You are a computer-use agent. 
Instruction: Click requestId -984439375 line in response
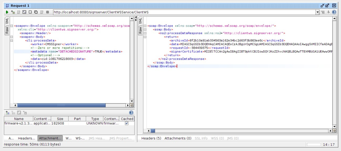tap(200, 48)
